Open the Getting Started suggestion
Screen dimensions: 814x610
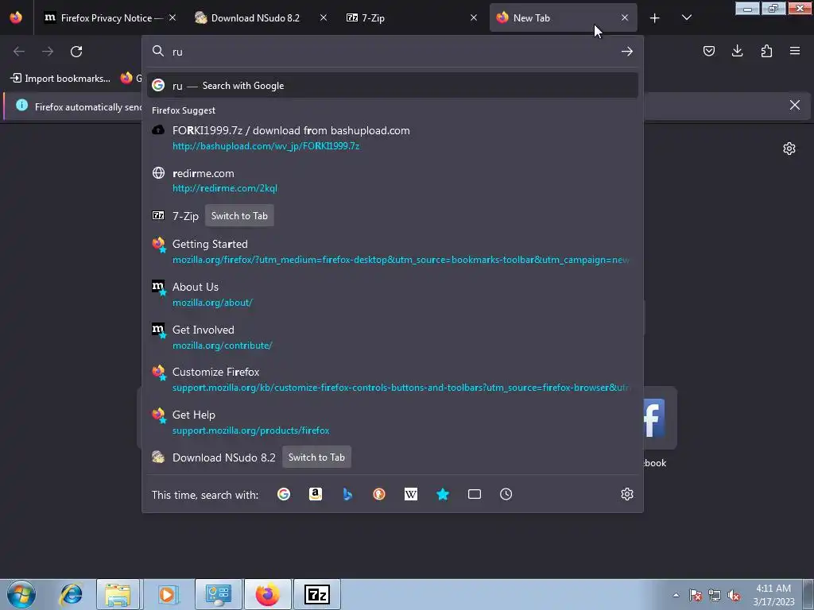click(x=393, y=252)
